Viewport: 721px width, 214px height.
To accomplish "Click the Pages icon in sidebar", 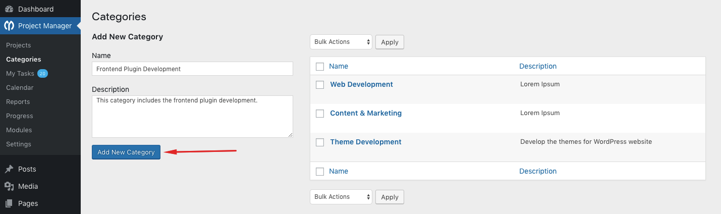I will click(9, 203).
